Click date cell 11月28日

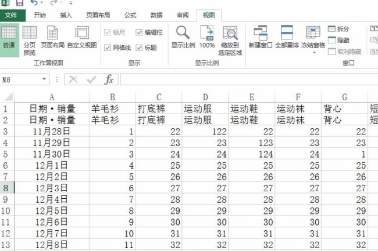52,132
